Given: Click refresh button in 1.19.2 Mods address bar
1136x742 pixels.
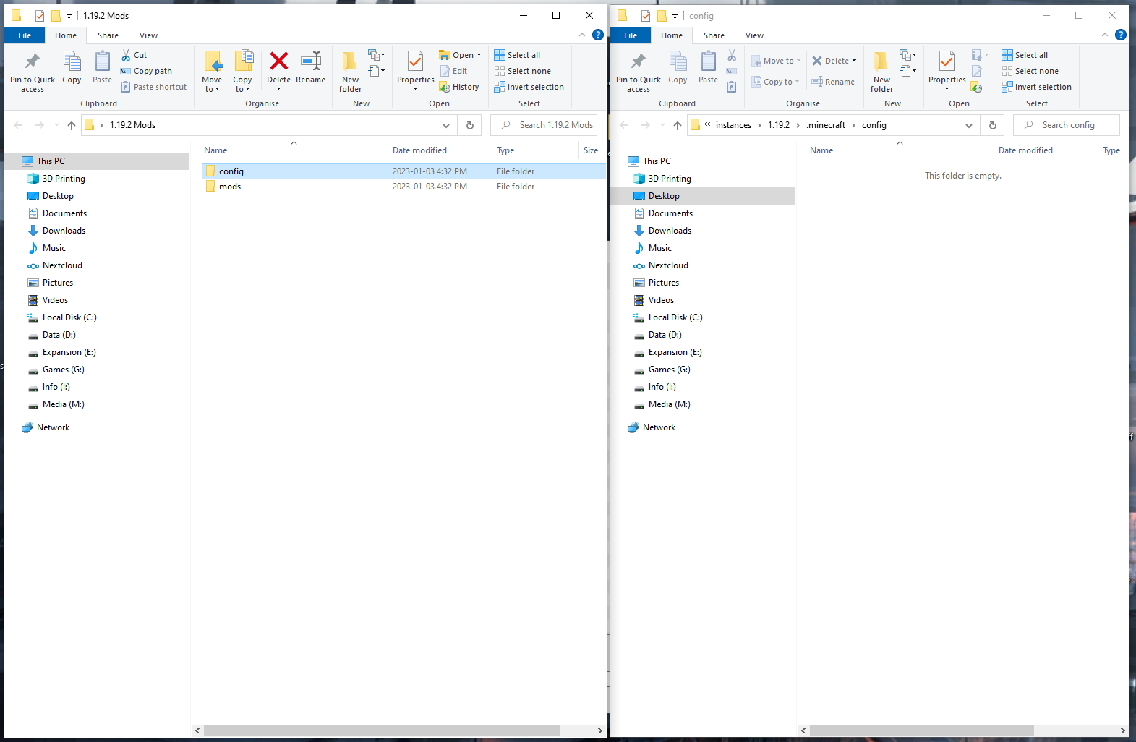Looking at the screenshot, I should pos(470,125).
